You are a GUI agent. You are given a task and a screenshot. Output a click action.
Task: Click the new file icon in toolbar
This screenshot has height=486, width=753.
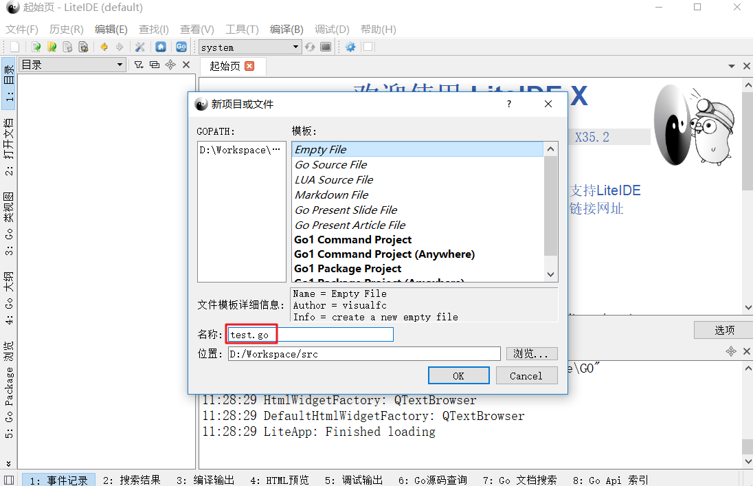(x=14, y=47)
